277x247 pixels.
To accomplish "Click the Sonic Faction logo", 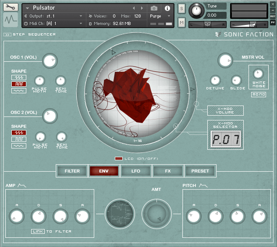I will click(x=244, y=35).
